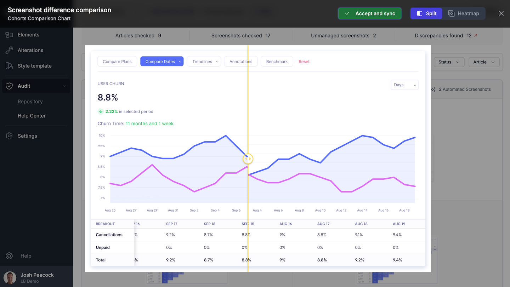Image resolution: width=510 pixels, height=287 pixels.
Task: Open the Compare Dates dropdown
Action: [162, 62]
